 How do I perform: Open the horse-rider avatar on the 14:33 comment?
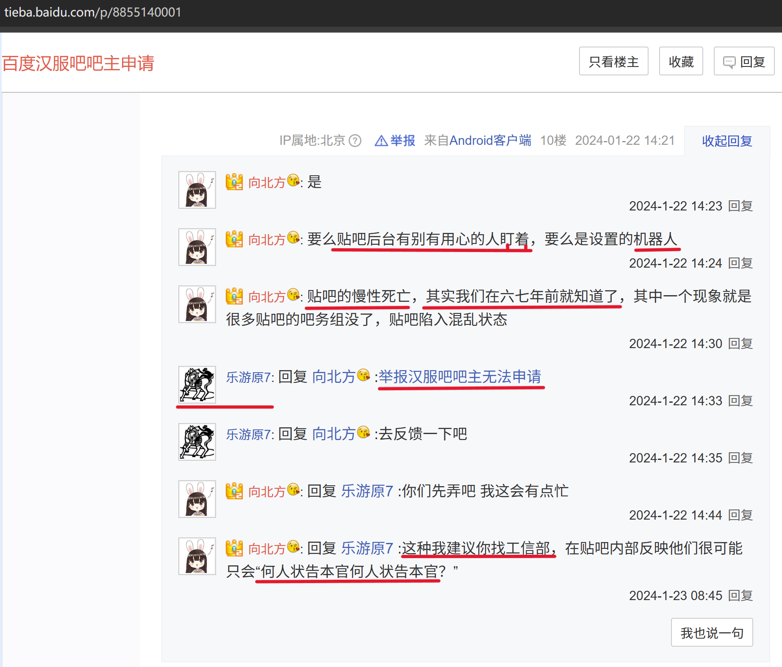click(197, 385)
